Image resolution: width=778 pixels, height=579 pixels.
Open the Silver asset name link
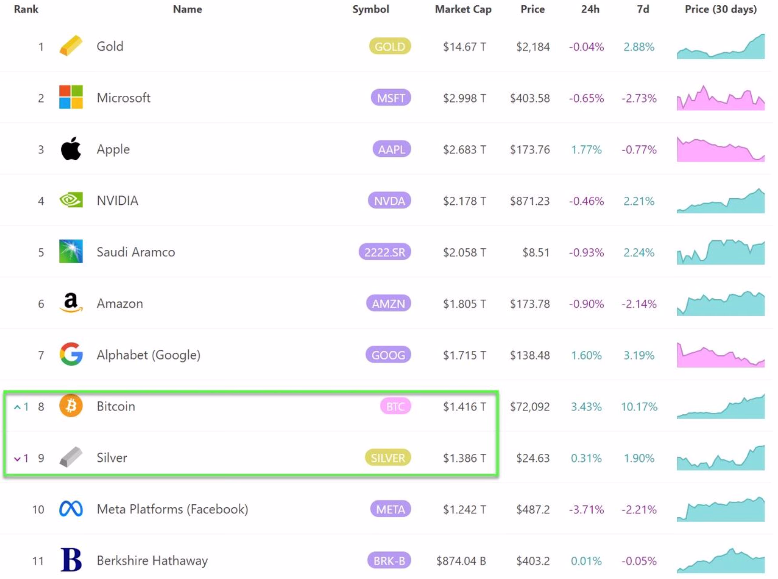click(112, 458)
